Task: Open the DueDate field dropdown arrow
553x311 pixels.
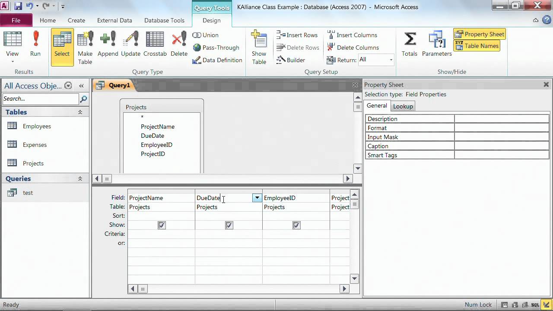Action: pos(257,198)
